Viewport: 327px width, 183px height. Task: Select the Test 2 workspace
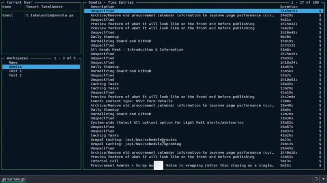[x=41, y=75]
